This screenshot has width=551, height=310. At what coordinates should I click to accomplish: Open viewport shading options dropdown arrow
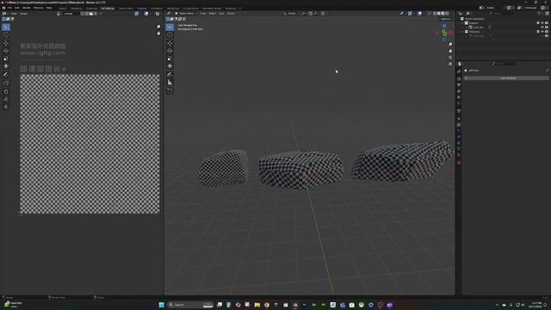tap(451, 14)
